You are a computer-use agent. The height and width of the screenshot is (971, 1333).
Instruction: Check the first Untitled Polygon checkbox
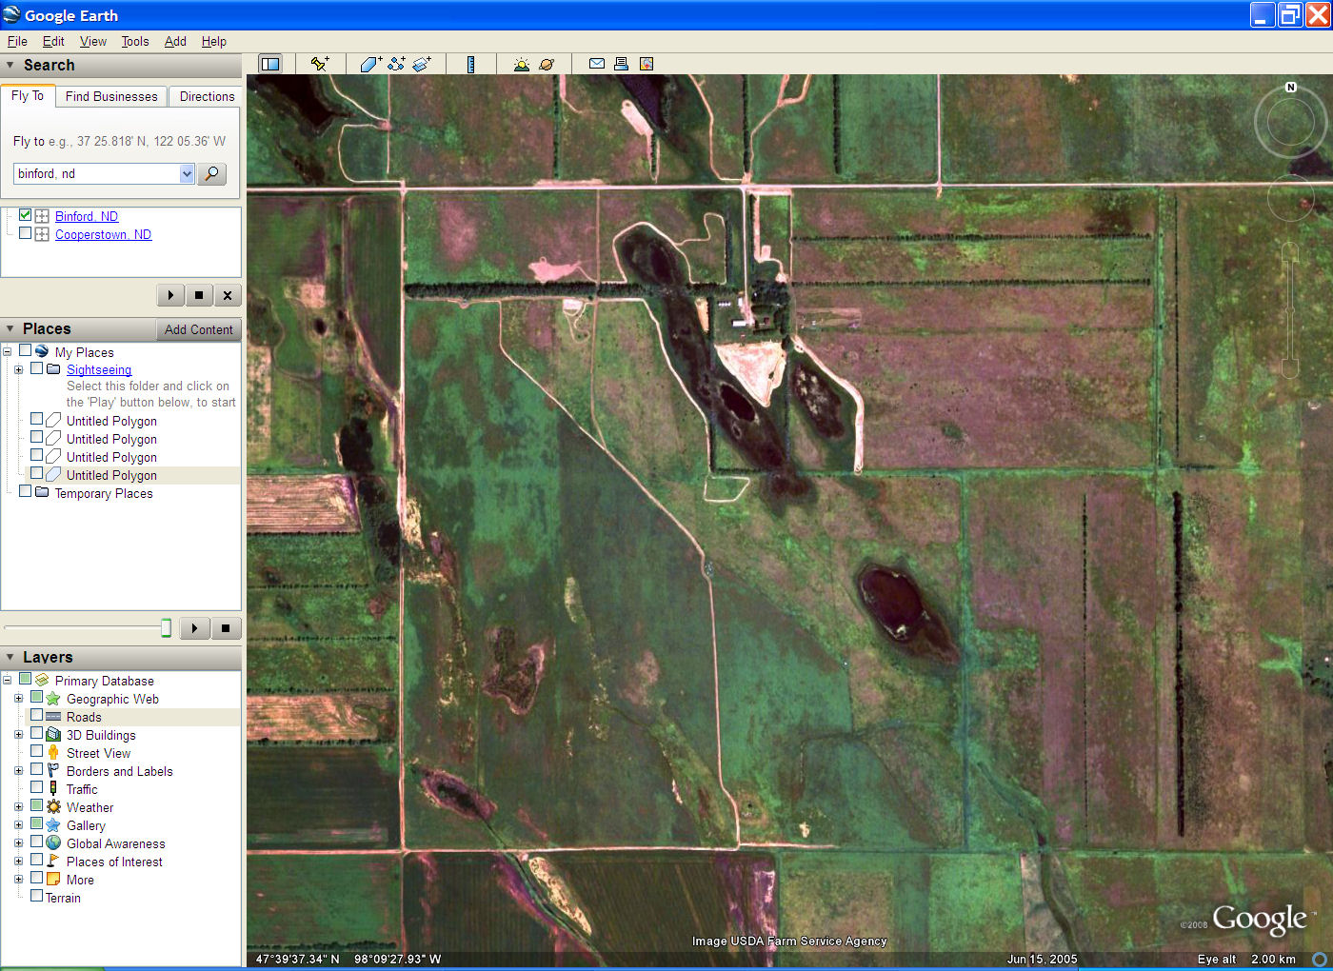coord(36,420)
